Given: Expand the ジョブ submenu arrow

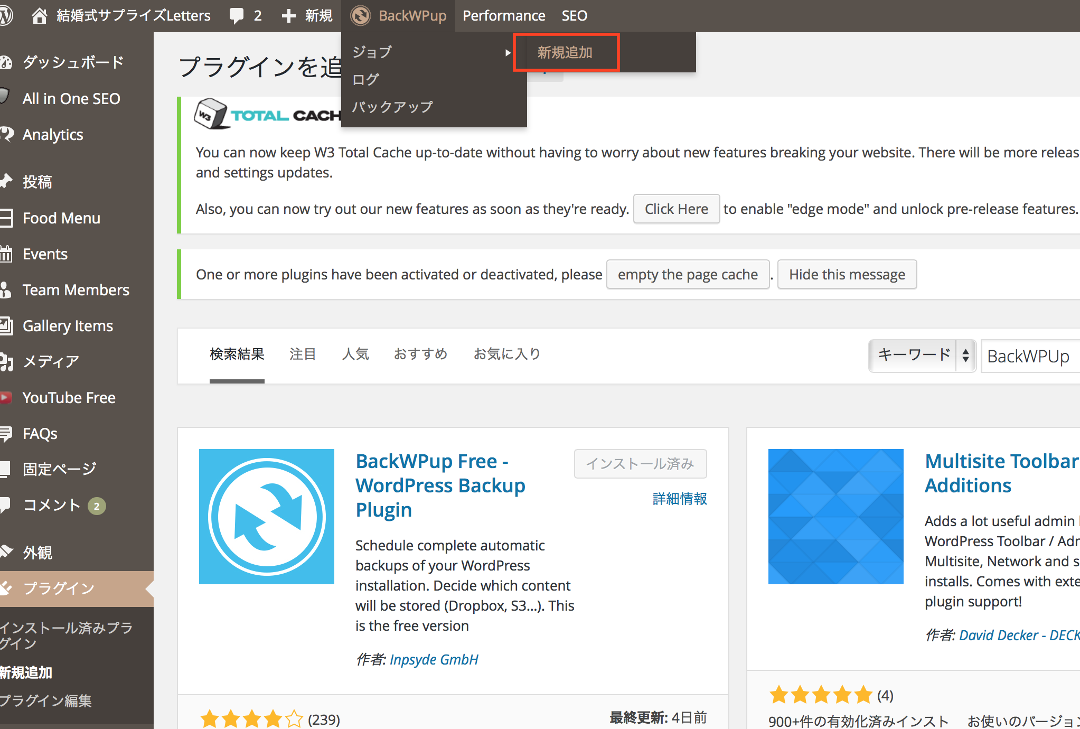Looking at the screenshot, I should (x=508, y=52).
